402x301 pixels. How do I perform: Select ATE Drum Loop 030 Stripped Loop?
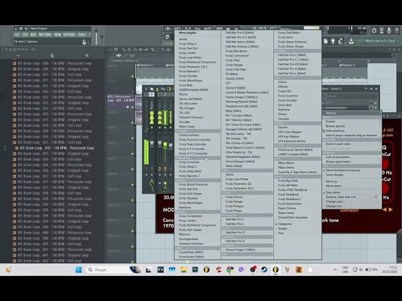(53, 69)
